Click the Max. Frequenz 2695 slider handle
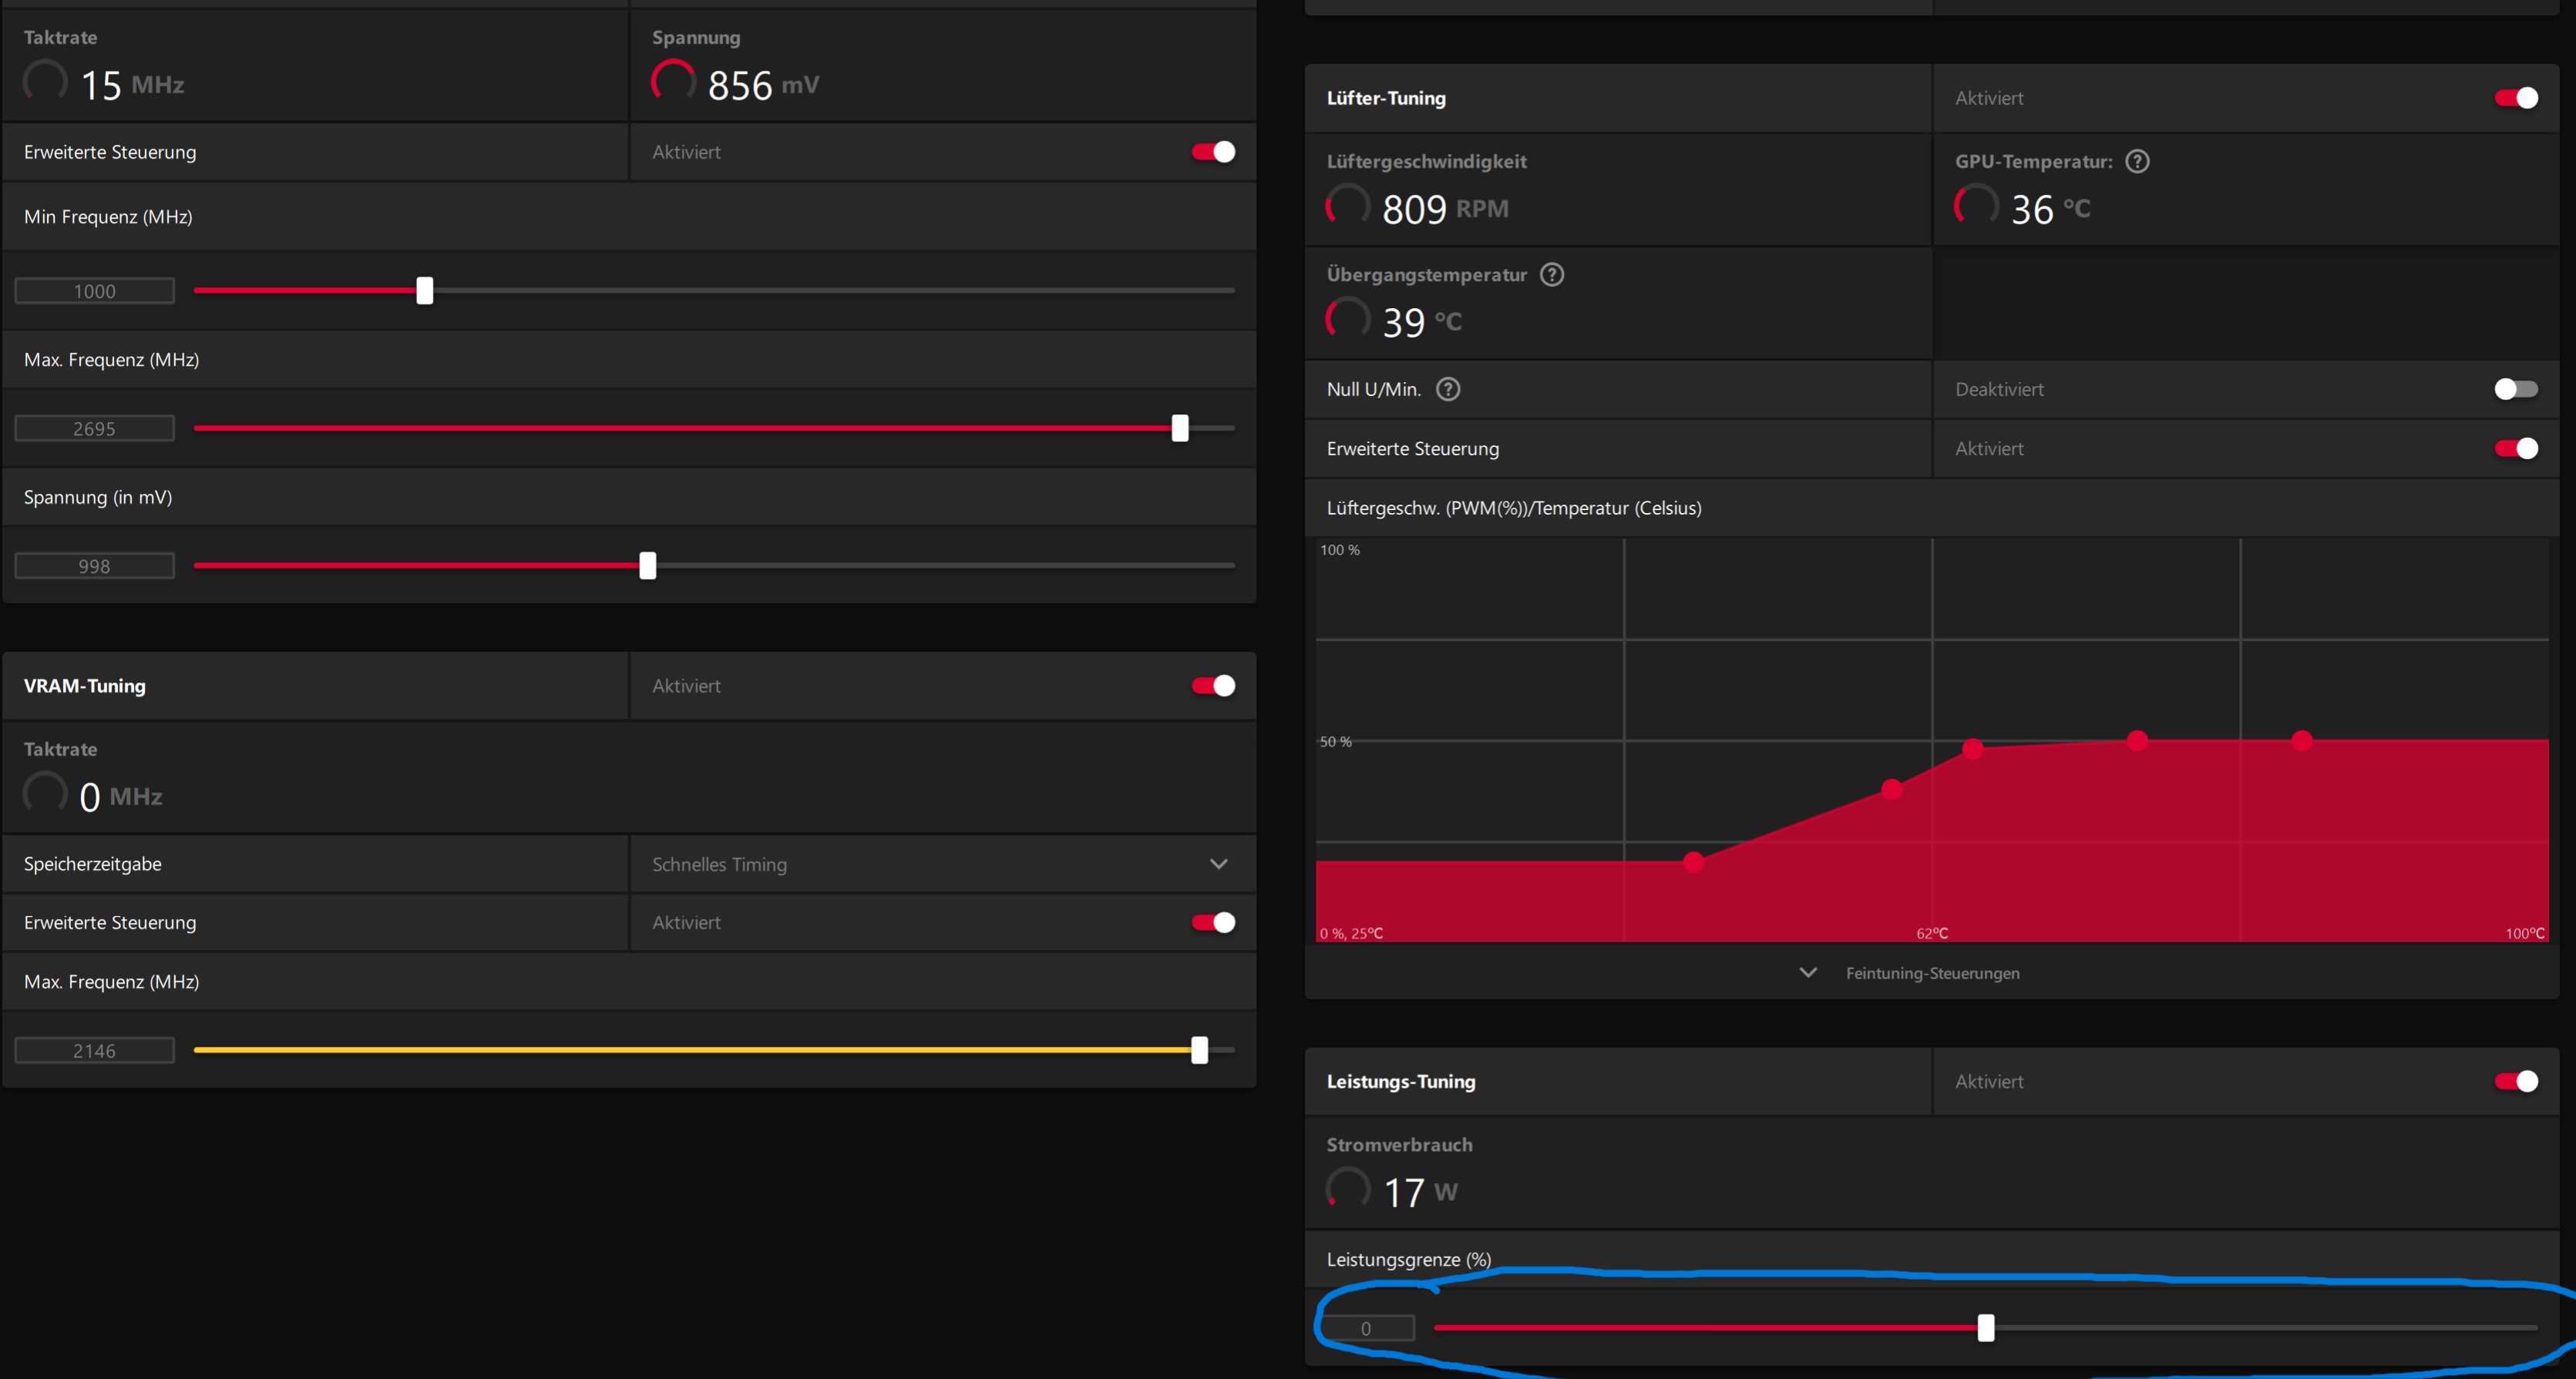2576x1379 pixels. (1180, 428)
